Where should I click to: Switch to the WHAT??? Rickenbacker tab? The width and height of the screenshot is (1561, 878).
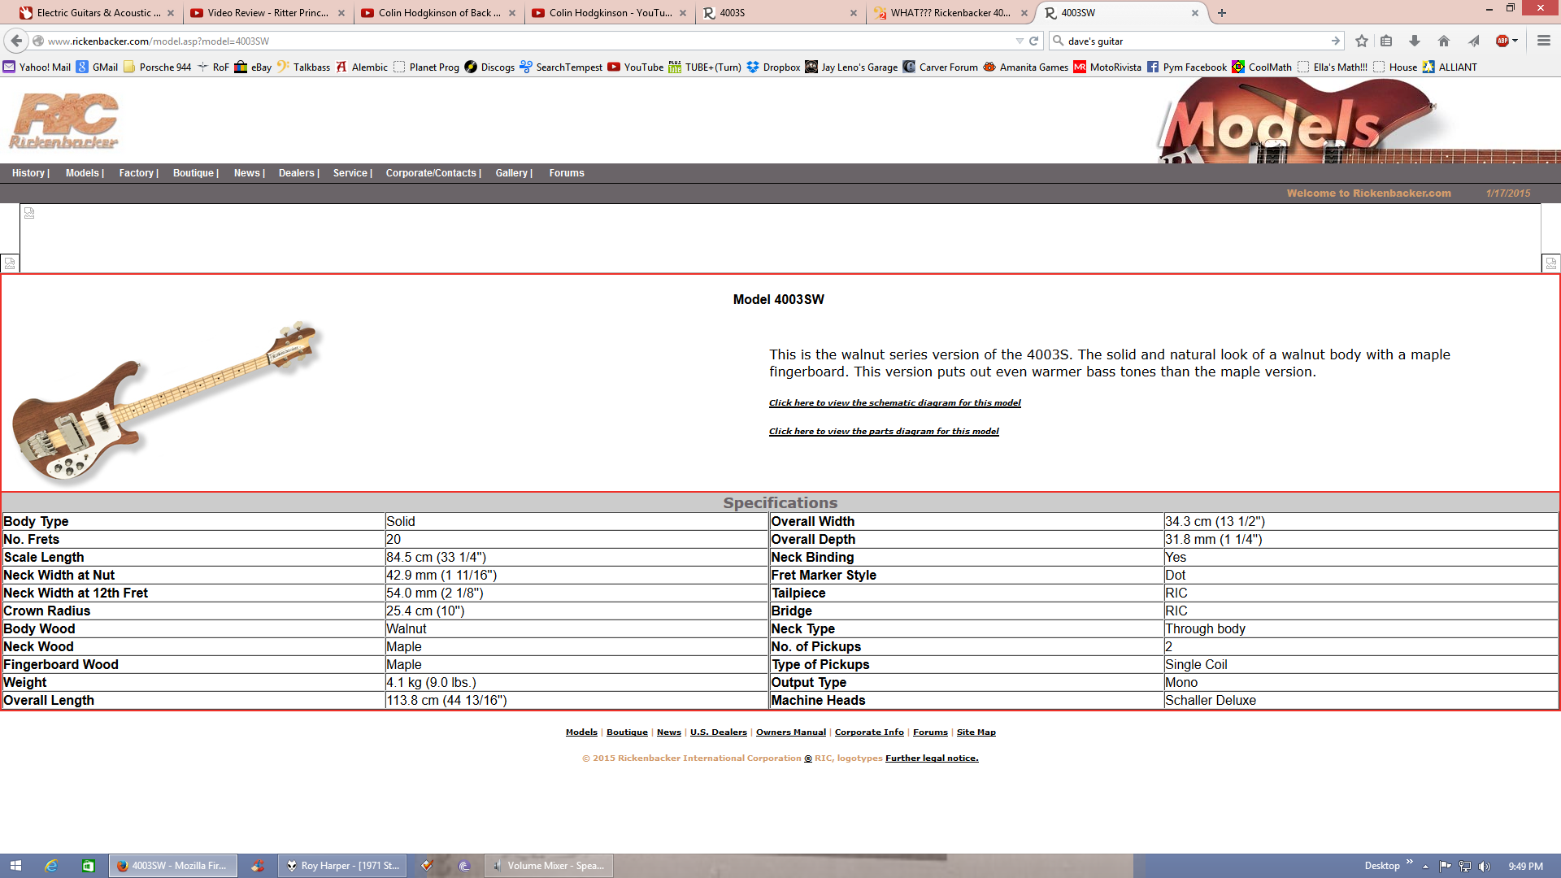coord(951,13)
